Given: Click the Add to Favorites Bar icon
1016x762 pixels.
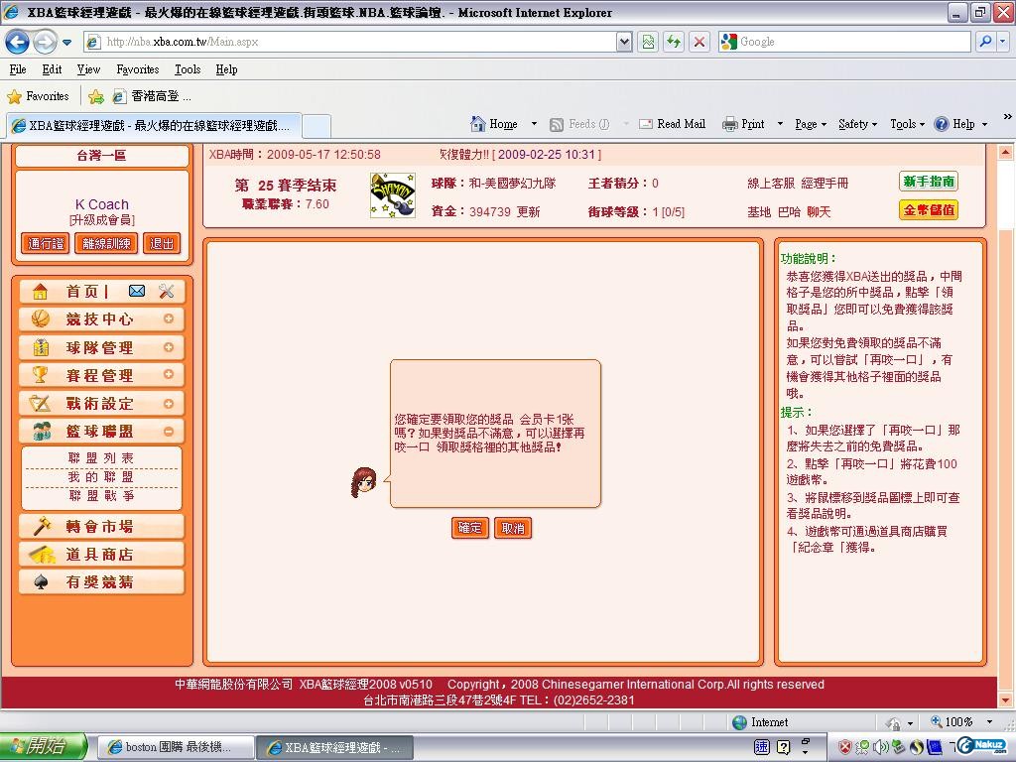Looking at the screenshot, I should click(x=96, y=96).
